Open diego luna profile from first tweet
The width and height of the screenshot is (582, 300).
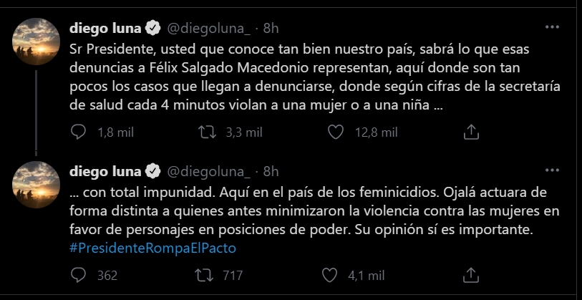pos(106,29)
